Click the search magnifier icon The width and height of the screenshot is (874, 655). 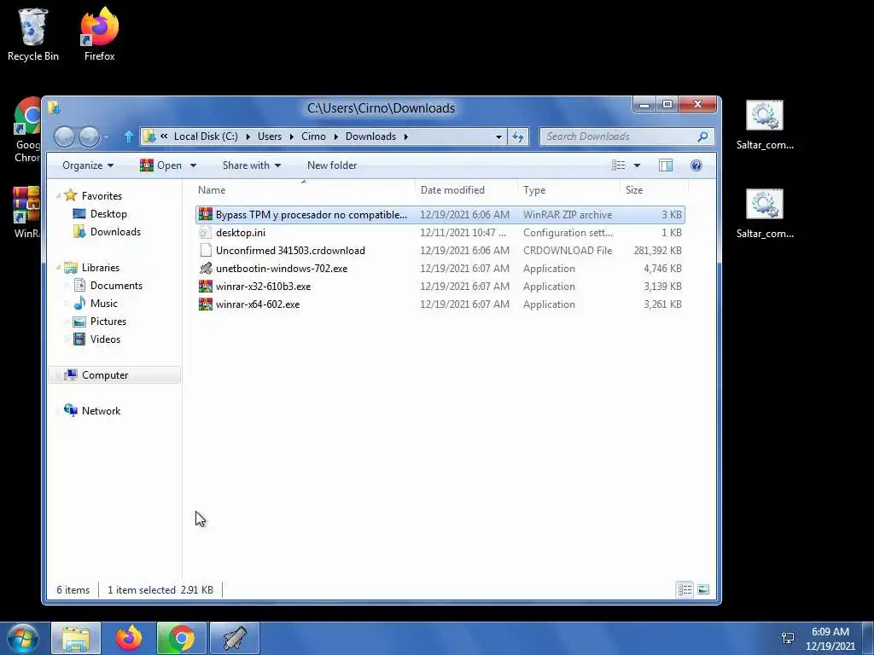(703, 136)
